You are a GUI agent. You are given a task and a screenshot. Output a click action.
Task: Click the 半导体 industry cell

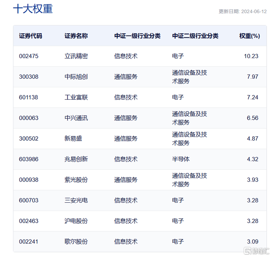tap(181, 159)
